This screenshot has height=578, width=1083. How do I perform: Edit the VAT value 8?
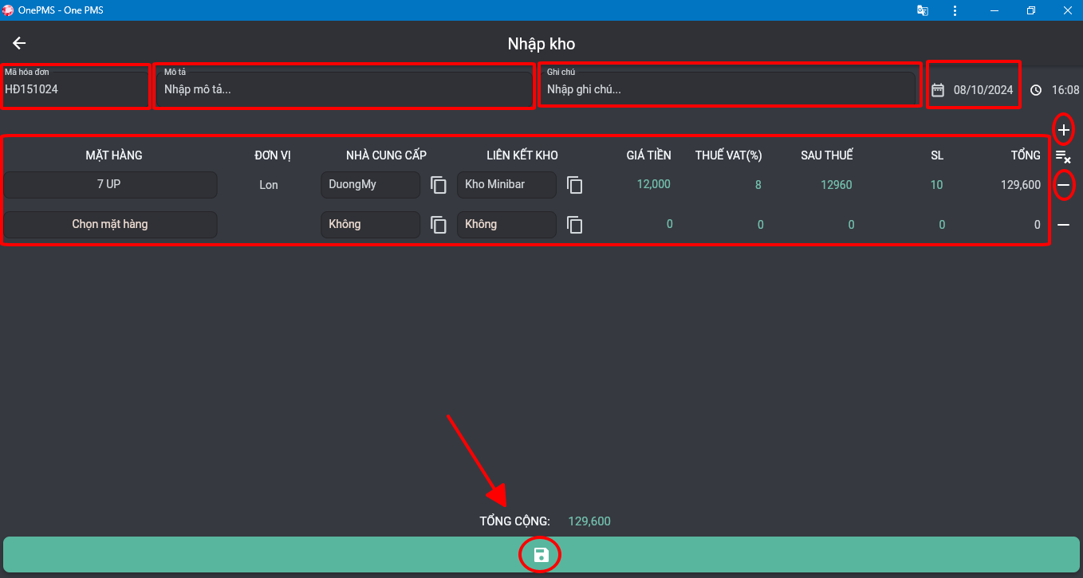point(758,185)
